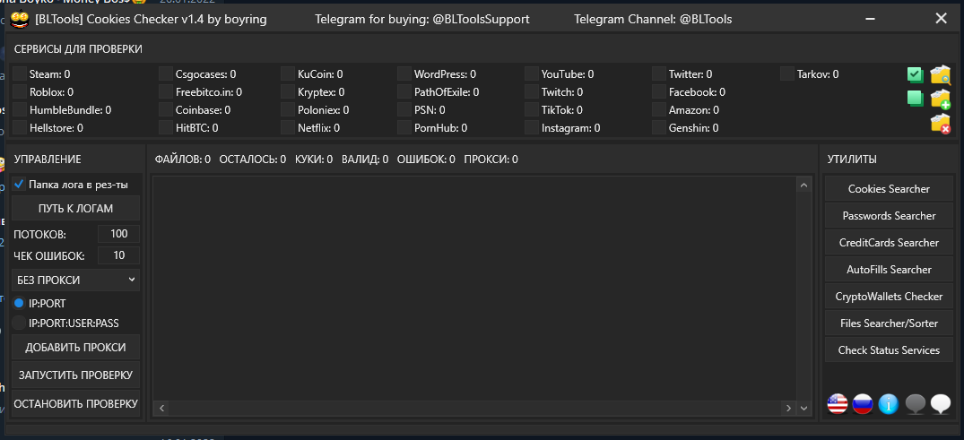Screen dimensions: 964x440
Task: Click the log area's scroll-up arrow
Action: coord(804,185)
